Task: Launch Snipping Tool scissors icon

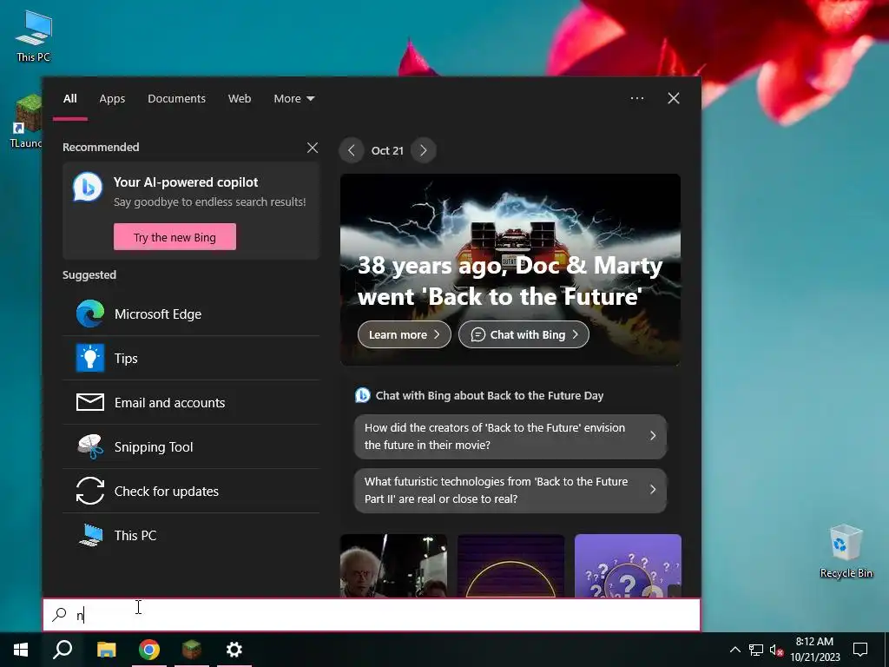Action: pyautogui.click(x=90, y=446)
